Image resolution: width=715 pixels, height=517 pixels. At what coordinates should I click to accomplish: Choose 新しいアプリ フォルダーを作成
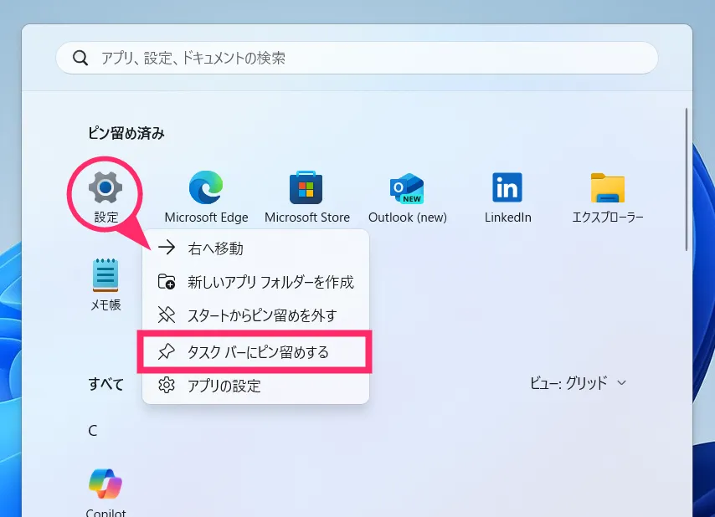[255, 282]
